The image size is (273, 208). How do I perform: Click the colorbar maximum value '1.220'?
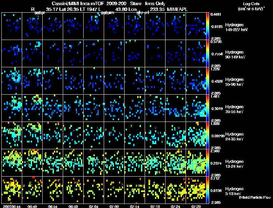215,69
